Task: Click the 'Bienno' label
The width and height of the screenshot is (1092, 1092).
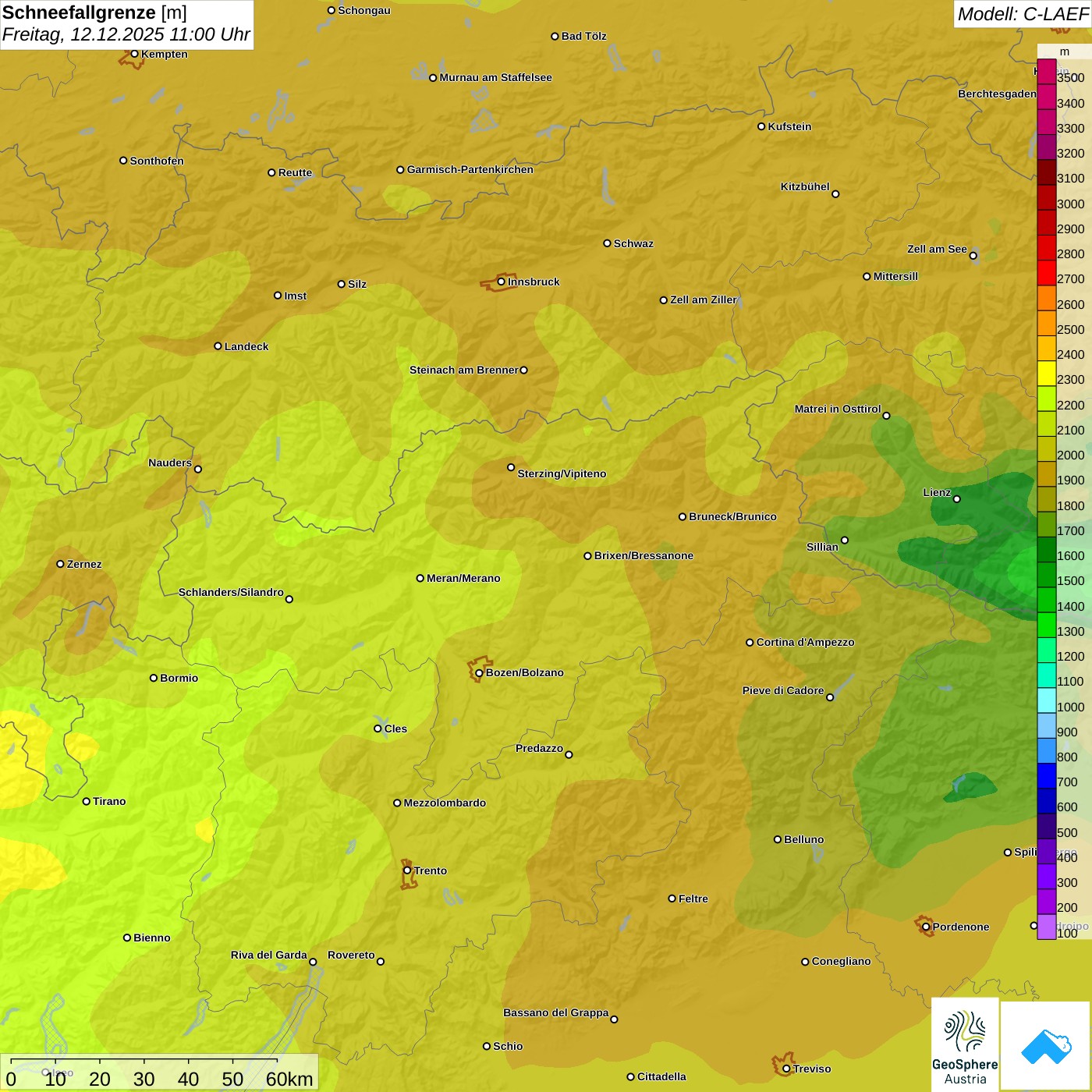Action: click(x=151, y=938)
